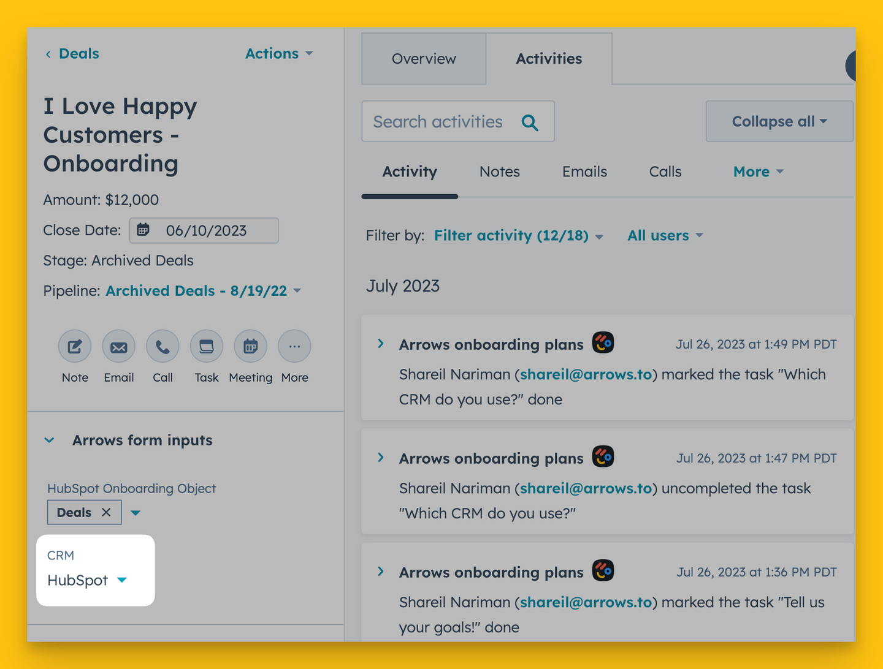Collapse the Arrows form inputs section
Viewport: 883px width, 669px height.
(50, 440)
